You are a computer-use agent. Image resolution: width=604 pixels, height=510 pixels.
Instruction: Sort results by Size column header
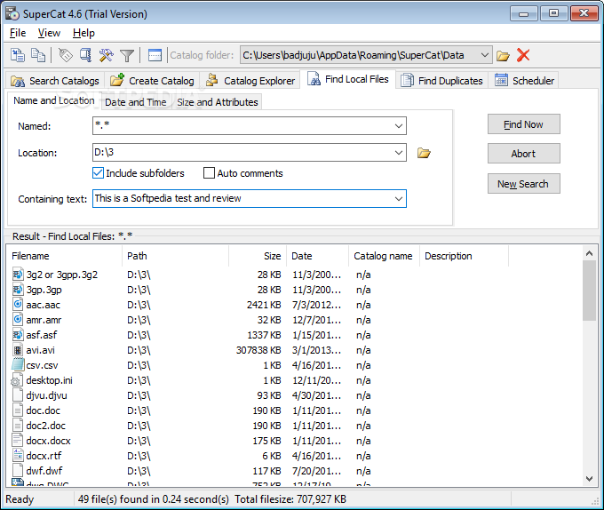click(x=258, y=256)
